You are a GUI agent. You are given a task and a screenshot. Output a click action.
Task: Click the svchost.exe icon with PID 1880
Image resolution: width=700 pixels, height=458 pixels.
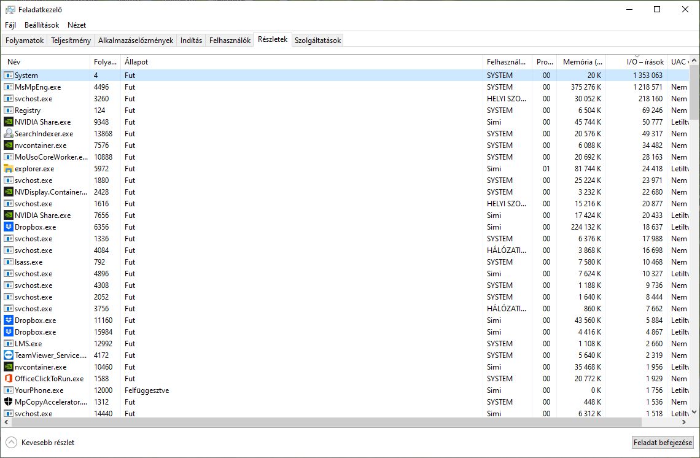pyautogui.click(x=8, y=180)
